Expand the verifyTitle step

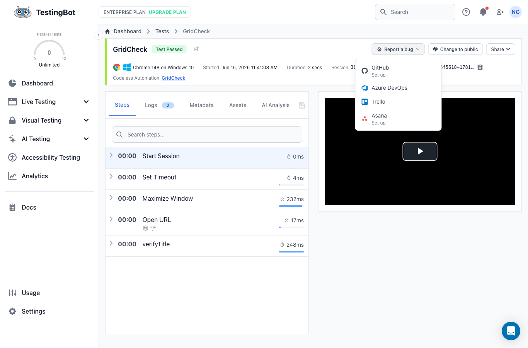click(x=111, y=244)
